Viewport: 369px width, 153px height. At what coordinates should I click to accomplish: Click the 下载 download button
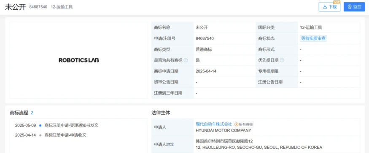(x=329, y=7)
